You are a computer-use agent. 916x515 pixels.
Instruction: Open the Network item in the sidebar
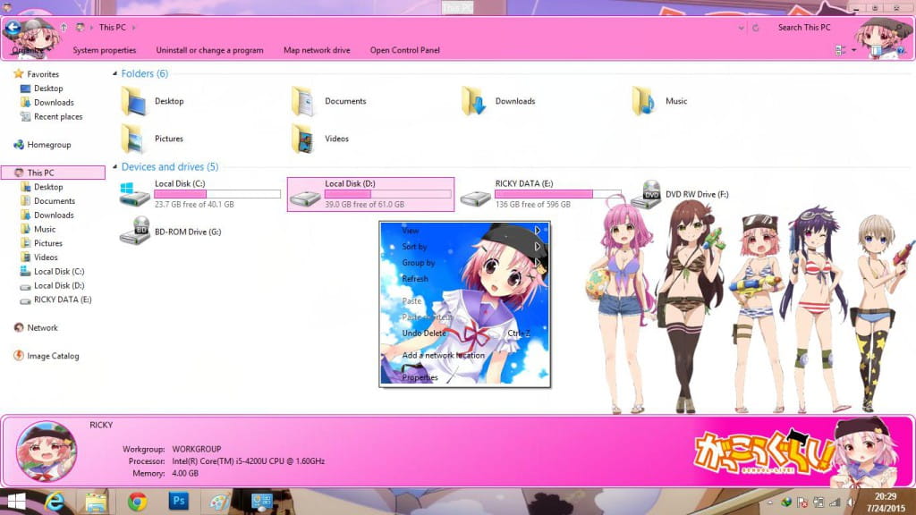click(x=40, y=327)
